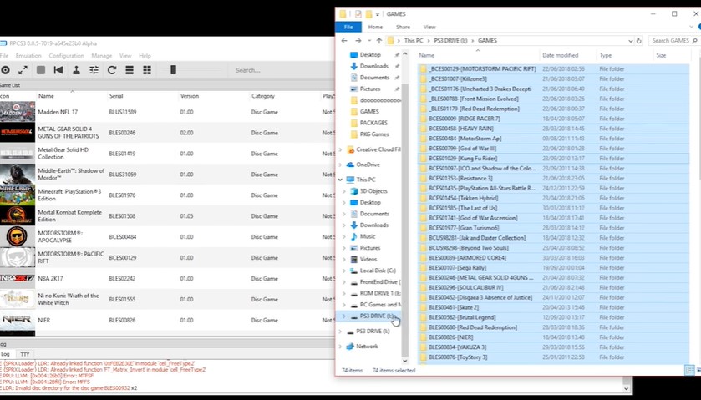Screen dimensions: 701x400
Task: Open the address bar history dropdown
Action: pos(630,41)
